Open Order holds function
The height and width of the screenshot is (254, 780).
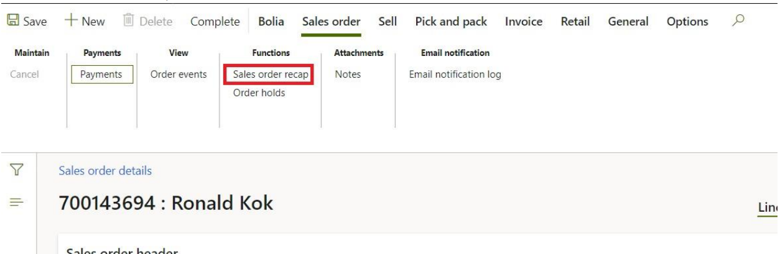click(259, 93)
